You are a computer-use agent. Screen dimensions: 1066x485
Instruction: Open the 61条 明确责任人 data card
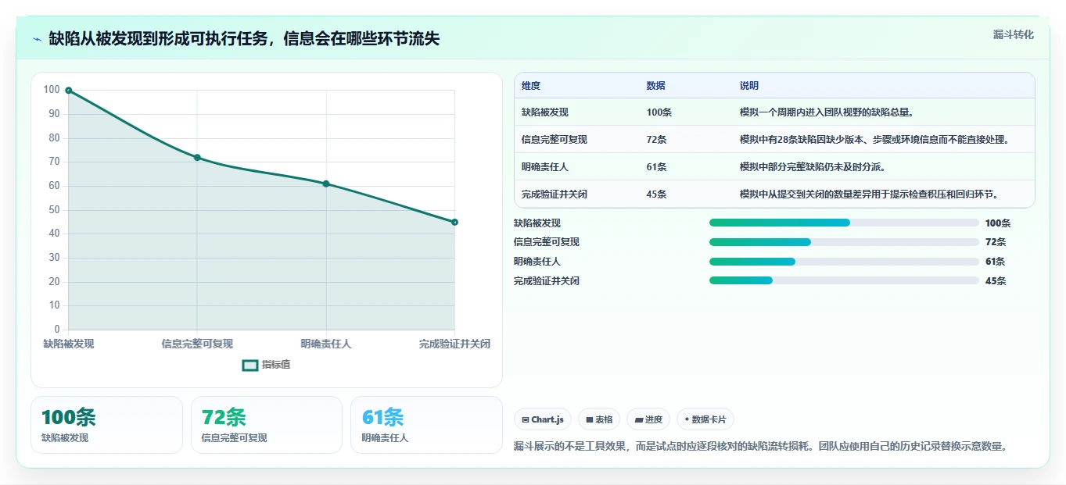(x=426, y=425)
